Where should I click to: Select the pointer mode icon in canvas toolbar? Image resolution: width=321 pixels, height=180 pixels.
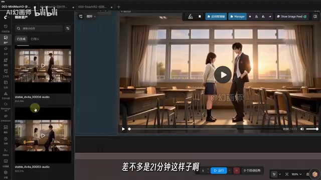point(274,174)
